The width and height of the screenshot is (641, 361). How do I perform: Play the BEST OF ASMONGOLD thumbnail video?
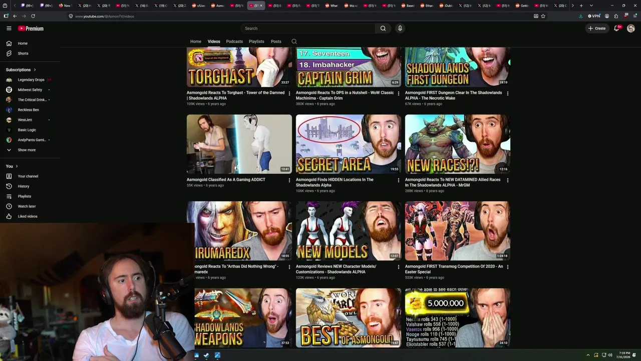point(349,317)
